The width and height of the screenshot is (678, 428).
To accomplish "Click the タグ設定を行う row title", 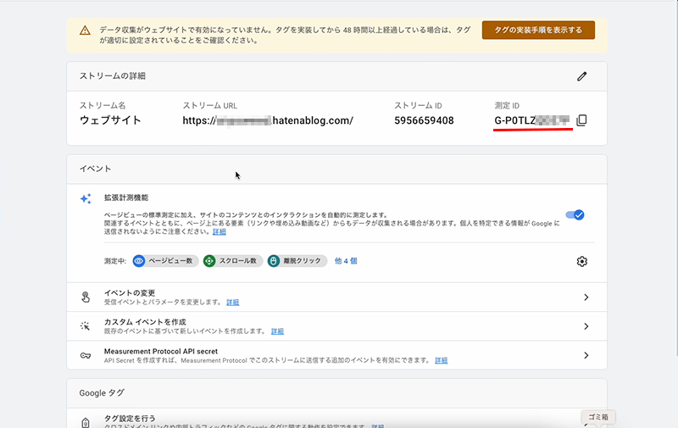I will pyautogui.click(x=130, y=418).
